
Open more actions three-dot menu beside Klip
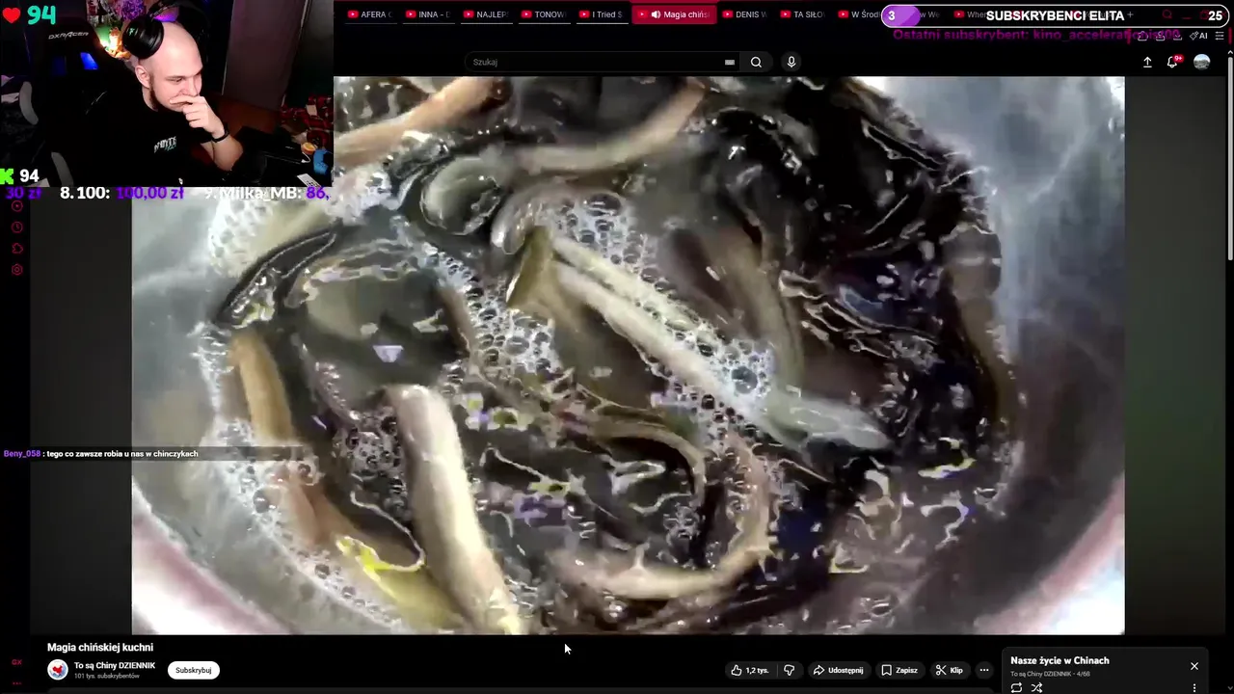click(984, 670)
